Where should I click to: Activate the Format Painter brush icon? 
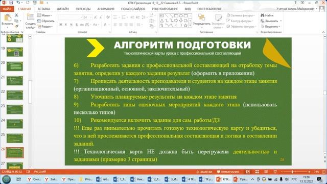click(x=16, y=26)
